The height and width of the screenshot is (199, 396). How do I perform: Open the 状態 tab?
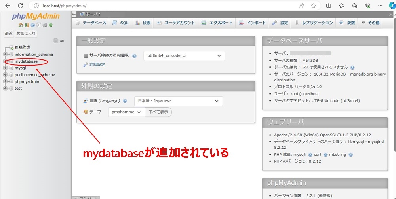pyautogui.click(x=143, y=23)
